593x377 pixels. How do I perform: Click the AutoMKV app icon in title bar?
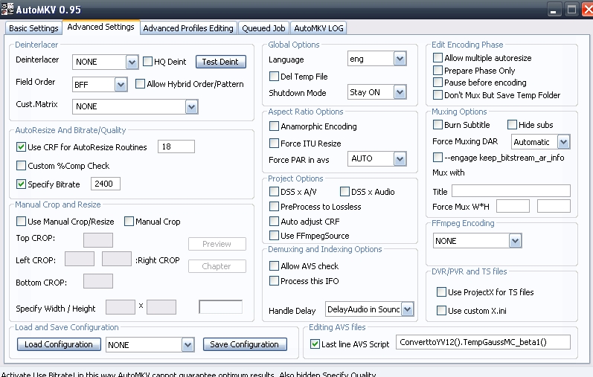pyautogui.click(x=7, y=9)
